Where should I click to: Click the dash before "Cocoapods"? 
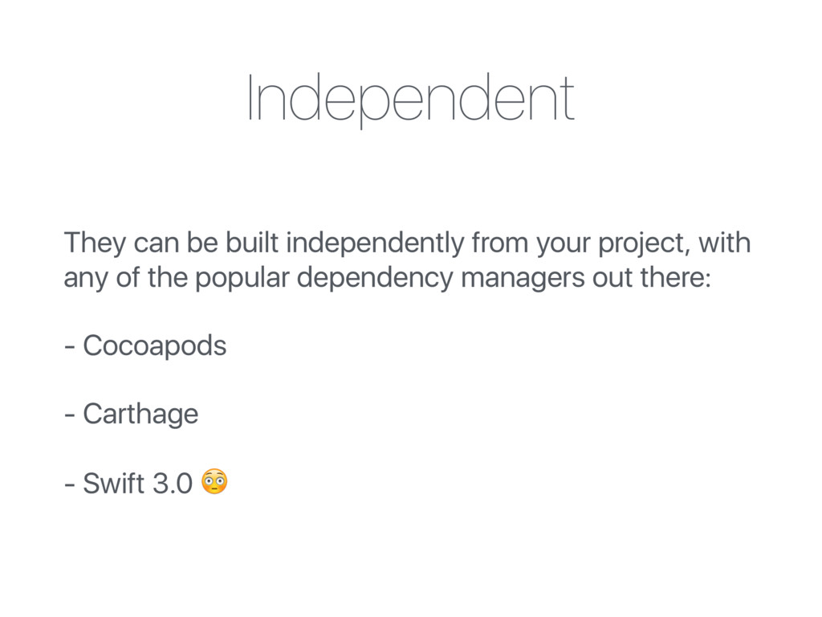70,347
